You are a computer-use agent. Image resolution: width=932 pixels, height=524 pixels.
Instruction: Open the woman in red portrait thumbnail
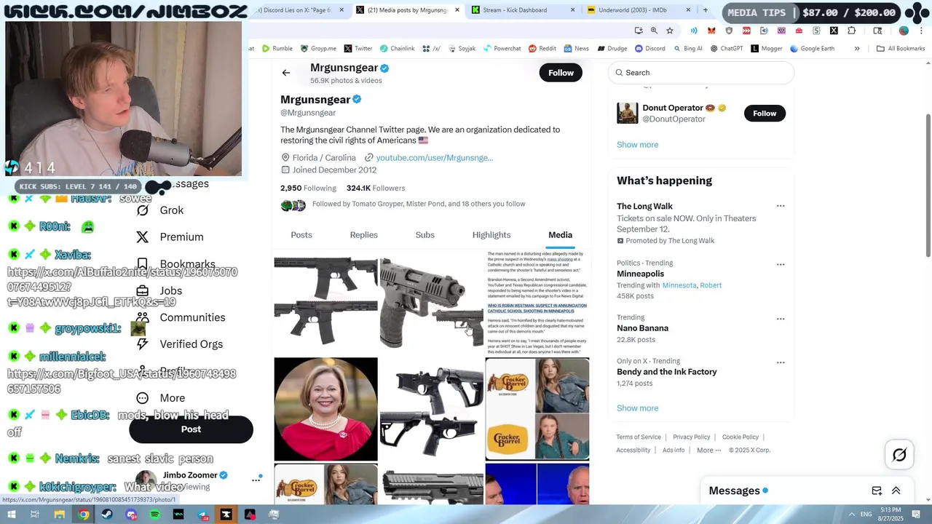[x=325, y=409]
